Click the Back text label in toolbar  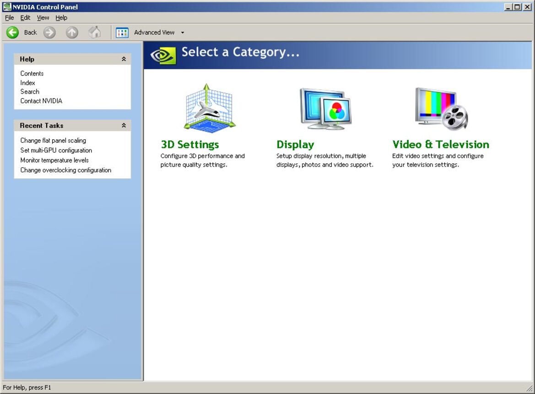click(30, 32)
